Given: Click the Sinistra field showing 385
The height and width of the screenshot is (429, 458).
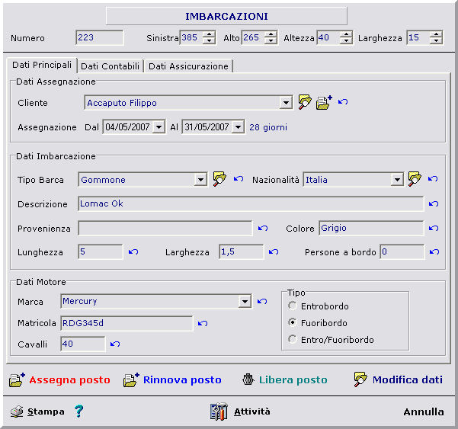Looking at the screenshot, I should point(191,37).
